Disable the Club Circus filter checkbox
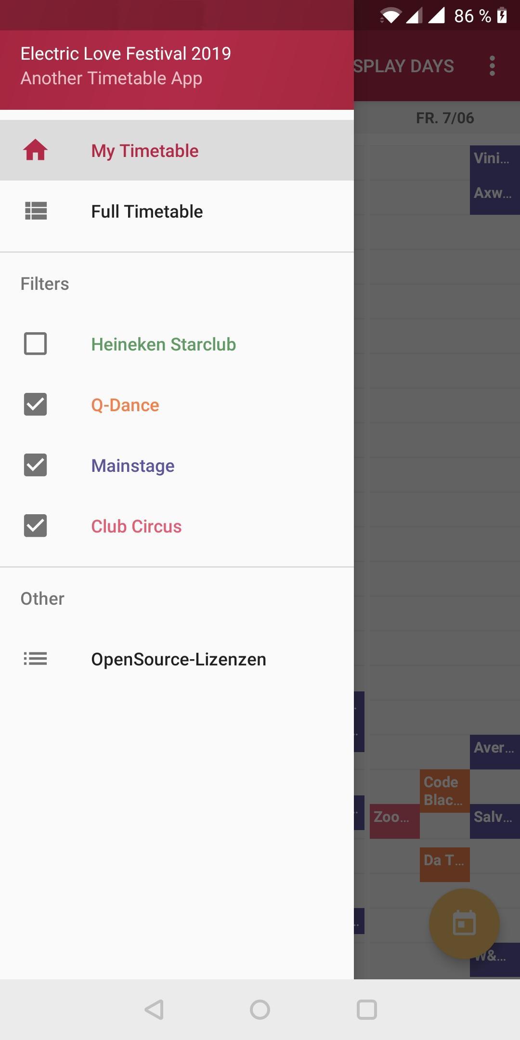 click(x=36, y=526)
